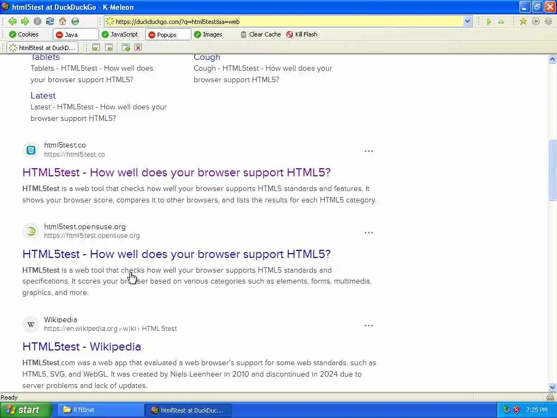
Task: Toggle the Images loading switch
Action: (208, 34)
